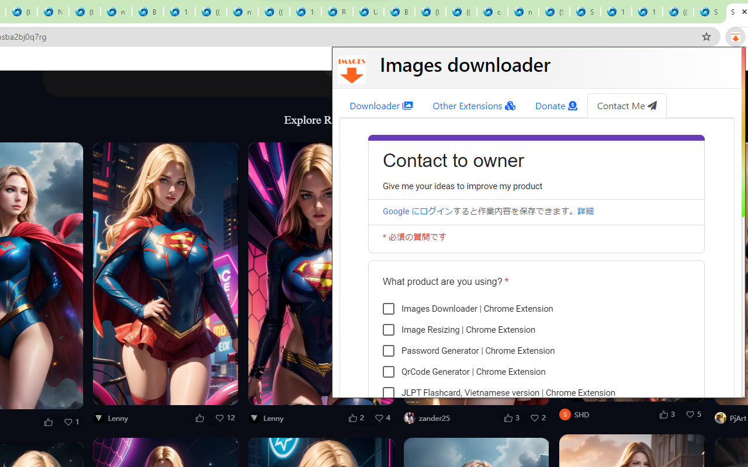
Task: Open the second Lenny Supergirl image
Action: point(290,274)
